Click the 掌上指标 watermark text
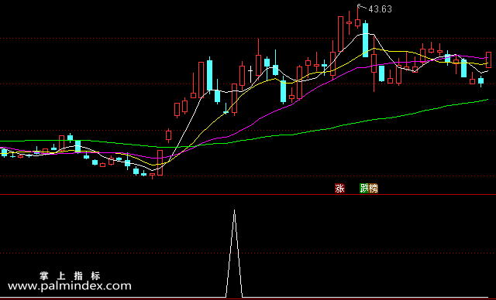The height and width of the screenshot is (300, 496). pyautogui.click(x=70, y=276)
